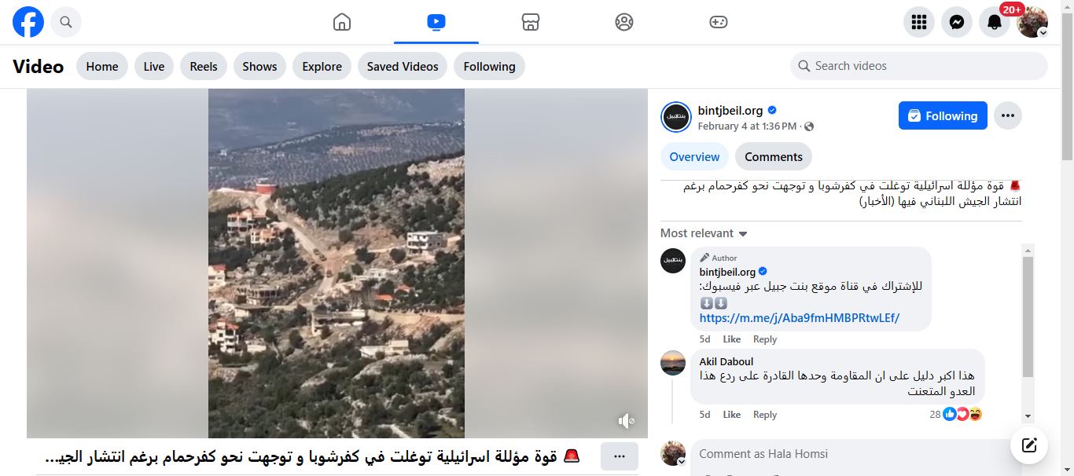
Task: Open the Groups icon in top navigation
Action: coord(624,22)
